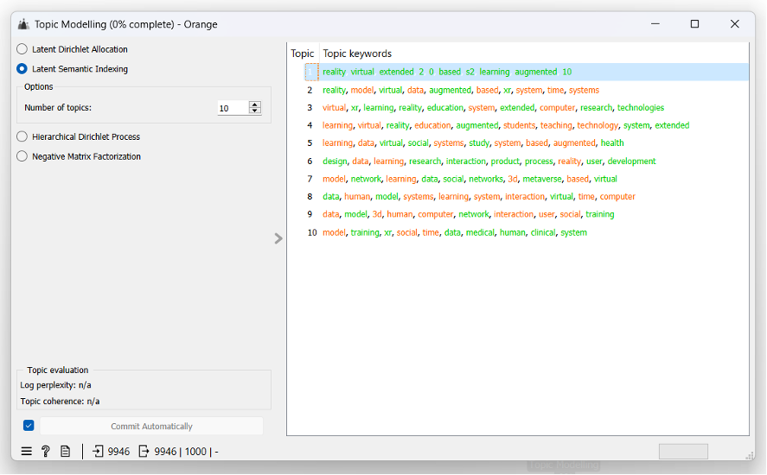Open the report document icon
This screenshot has width=767, height=475.
(65, 451)
